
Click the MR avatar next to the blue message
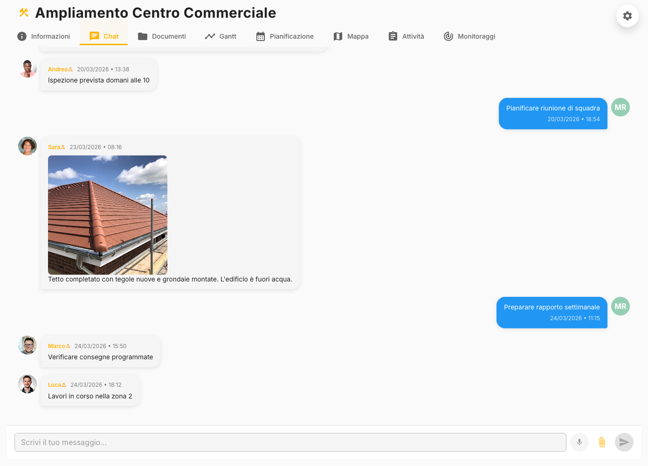(x=620, y=107)
